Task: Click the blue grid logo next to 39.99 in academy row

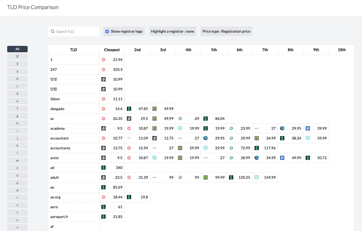Action: 308,128
